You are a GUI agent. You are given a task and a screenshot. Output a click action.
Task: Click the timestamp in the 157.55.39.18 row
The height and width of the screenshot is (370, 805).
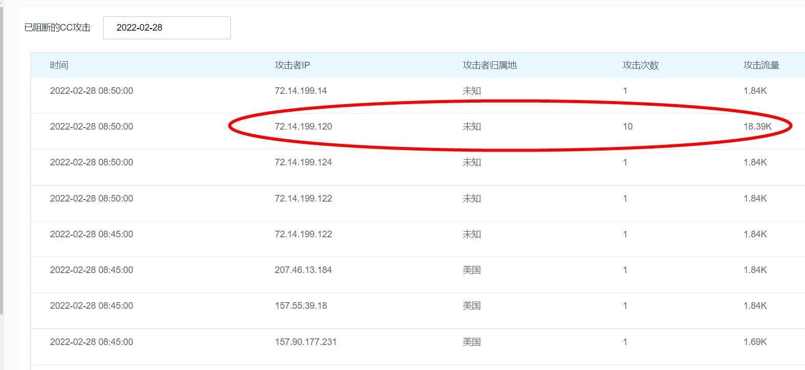[91, 306]
